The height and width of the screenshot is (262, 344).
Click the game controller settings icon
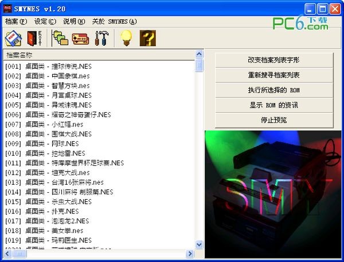[x=80, y=39]
